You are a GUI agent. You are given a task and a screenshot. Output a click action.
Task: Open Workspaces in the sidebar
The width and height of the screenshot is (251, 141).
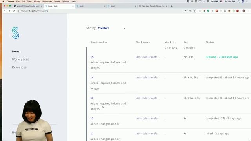tap(20, 59)
